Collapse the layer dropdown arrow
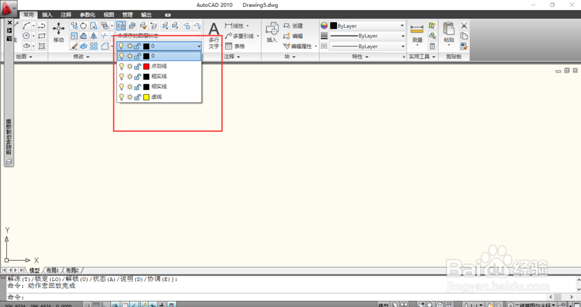The width and height of the screenshot is (581, 307). tap(199, 46)
